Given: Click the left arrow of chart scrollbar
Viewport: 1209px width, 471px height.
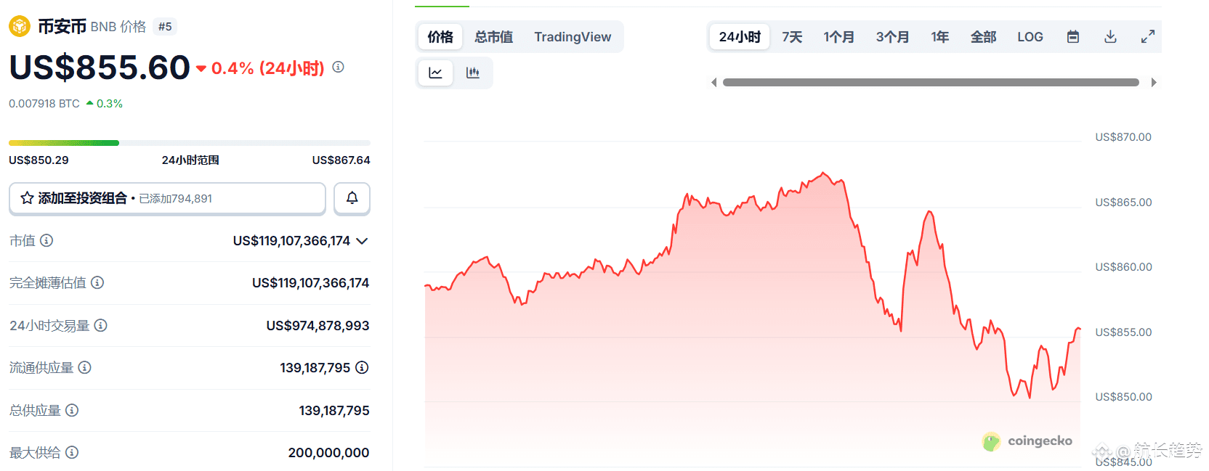Looking at the screenshot, I should 714,82.
